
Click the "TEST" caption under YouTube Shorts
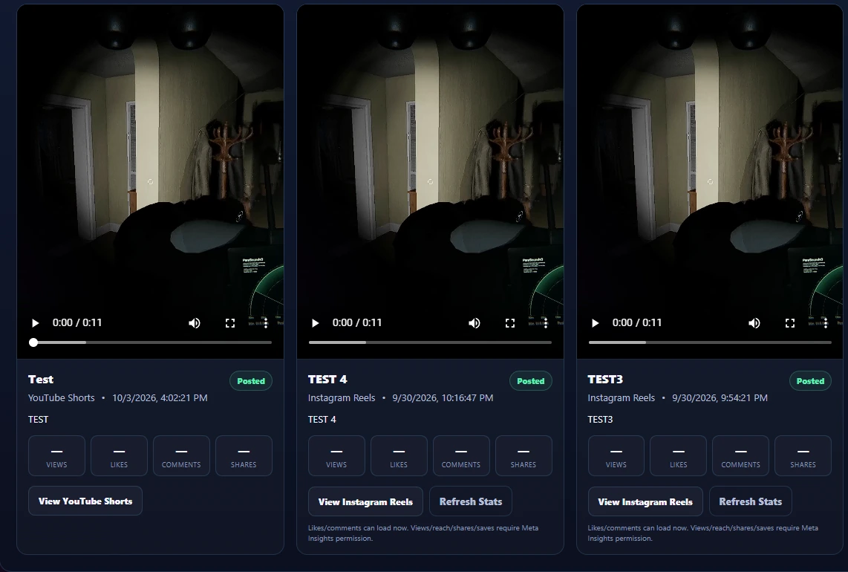pyautogui.click(x=38, y=420)
